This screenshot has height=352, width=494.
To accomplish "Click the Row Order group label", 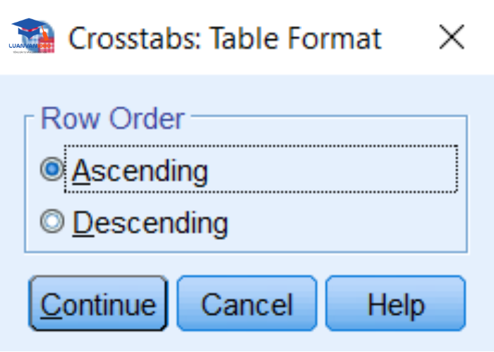I will pyautogui.click(x=113, y=118).
